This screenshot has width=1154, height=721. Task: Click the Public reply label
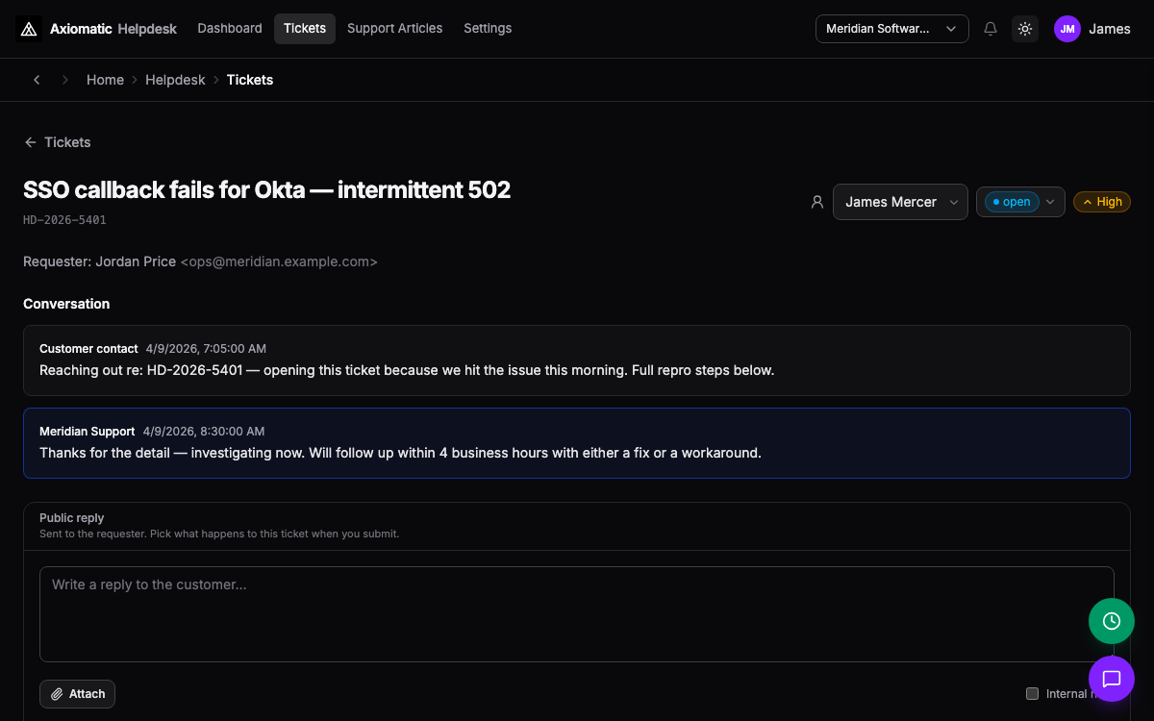[x=72, y=518]
